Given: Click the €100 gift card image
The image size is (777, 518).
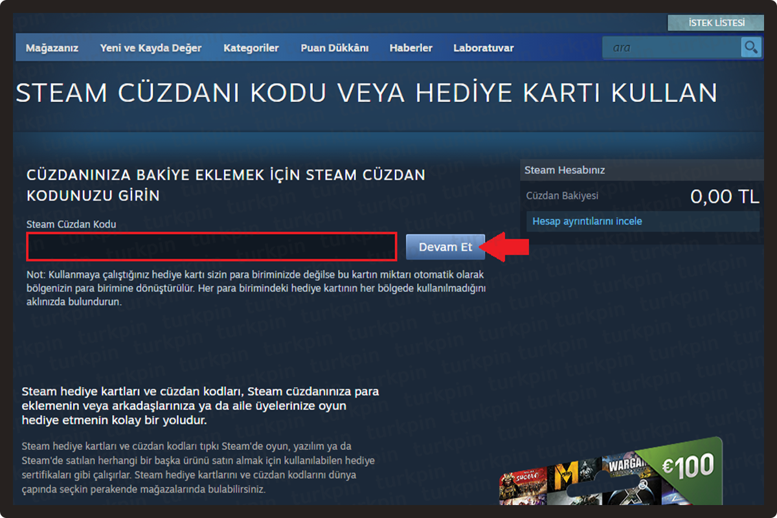Looking at the screenshot, I should (611, 471).
